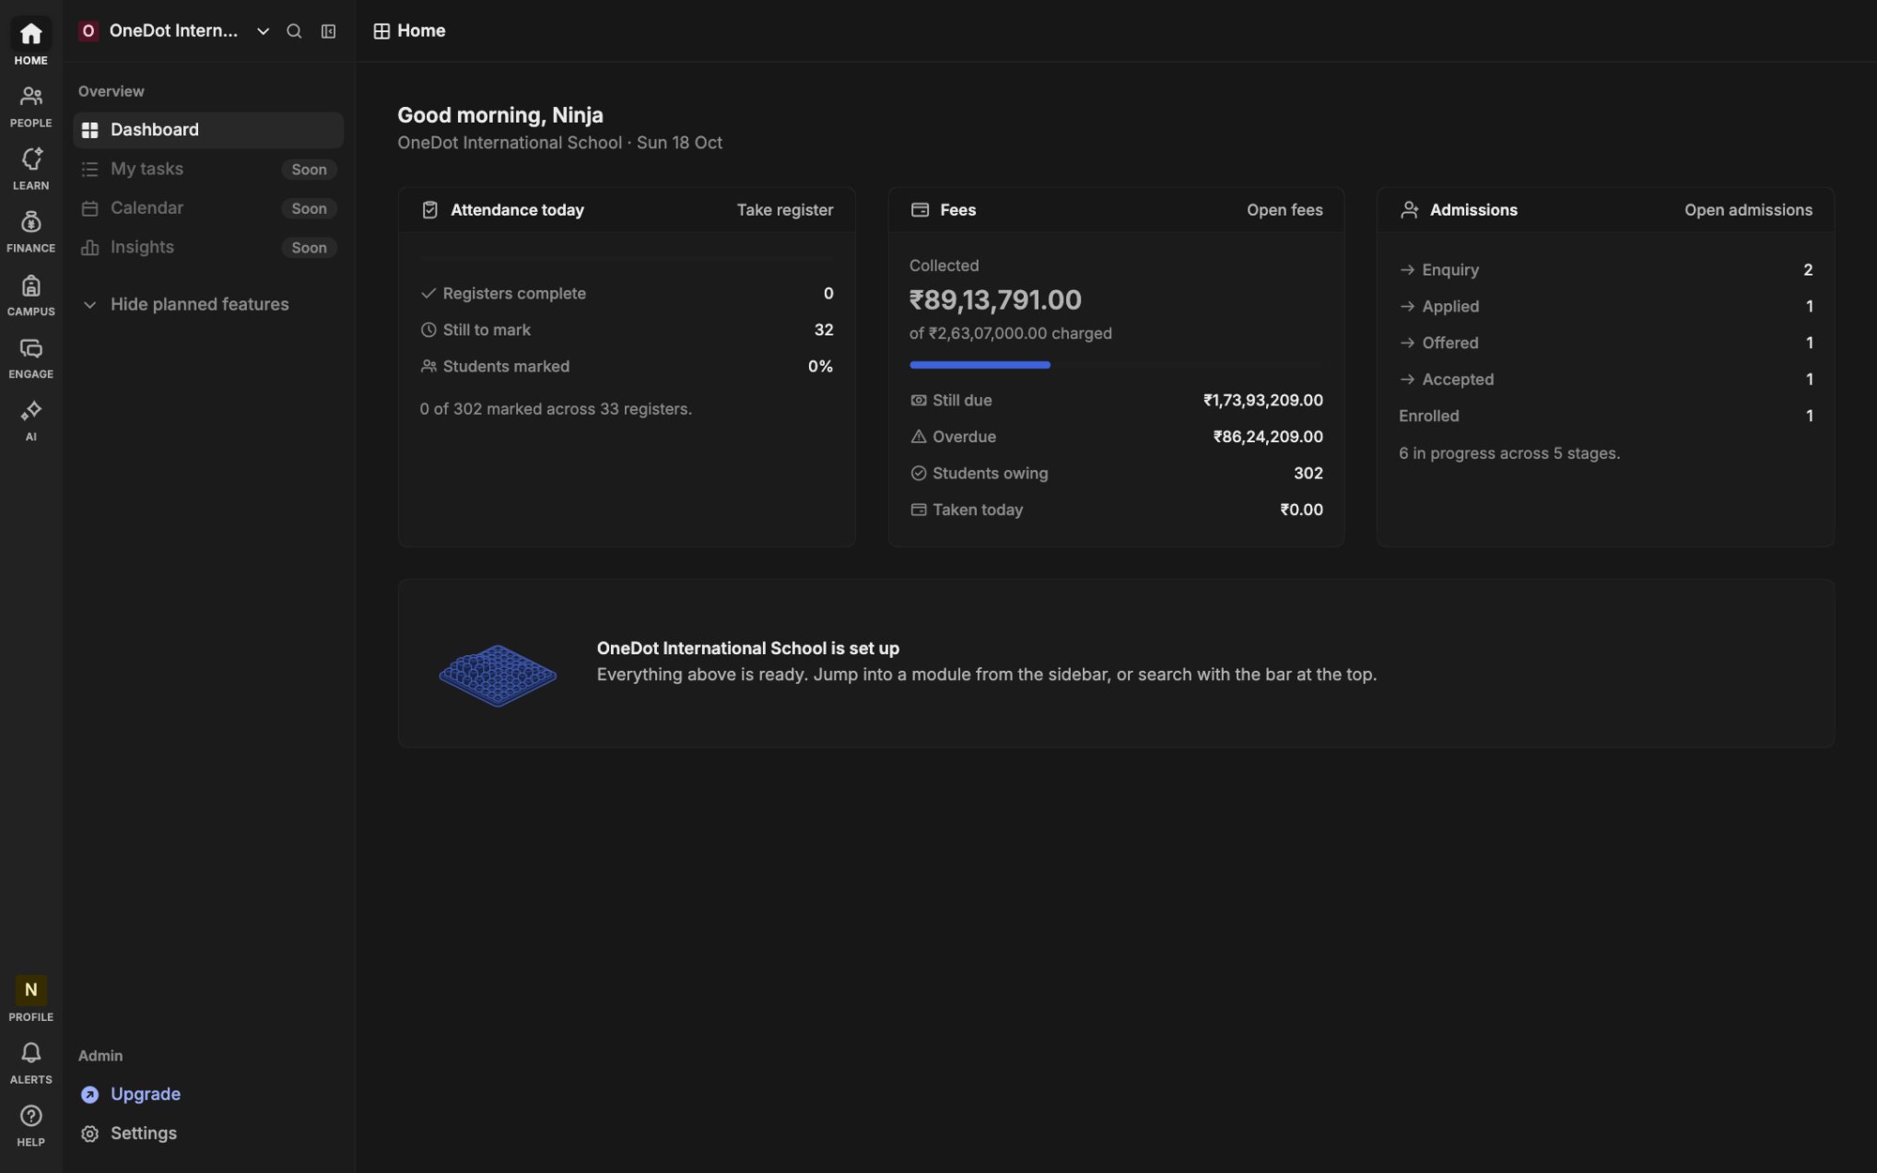Select the Applied admissions row

(x=1606, y=307)
